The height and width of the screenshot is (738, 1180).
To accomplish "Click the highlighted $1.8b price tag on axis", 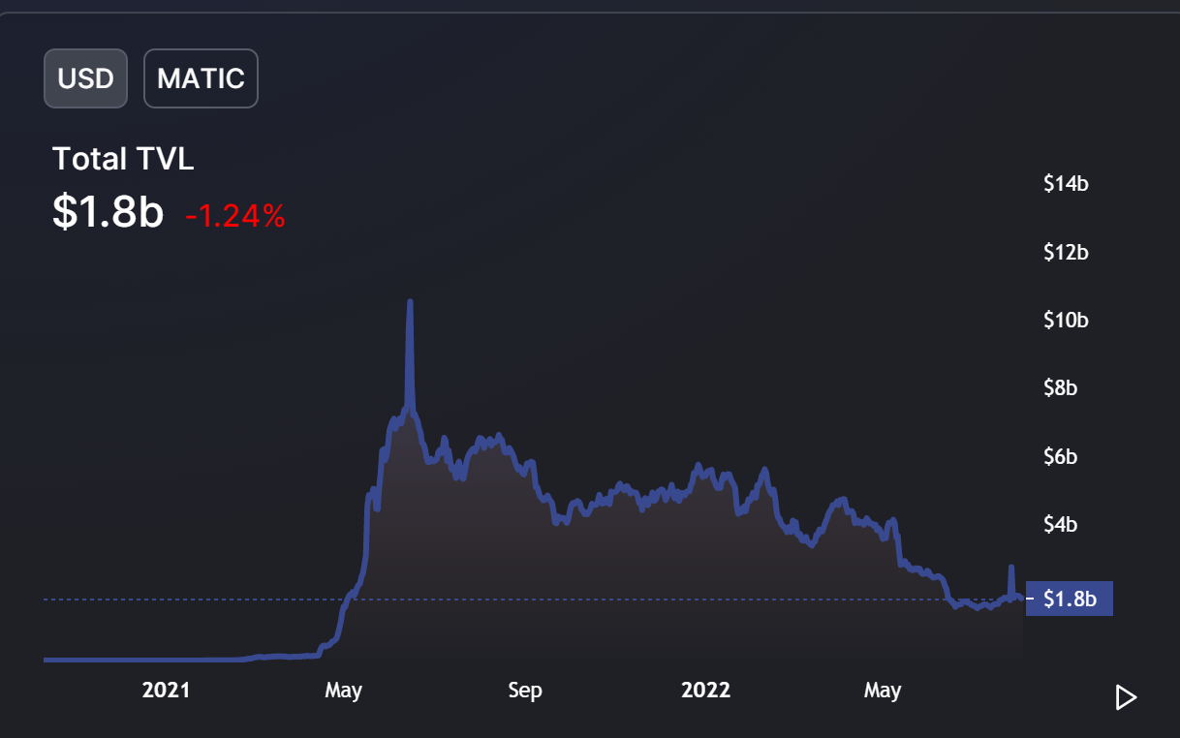I will (x=1070, y=600).
